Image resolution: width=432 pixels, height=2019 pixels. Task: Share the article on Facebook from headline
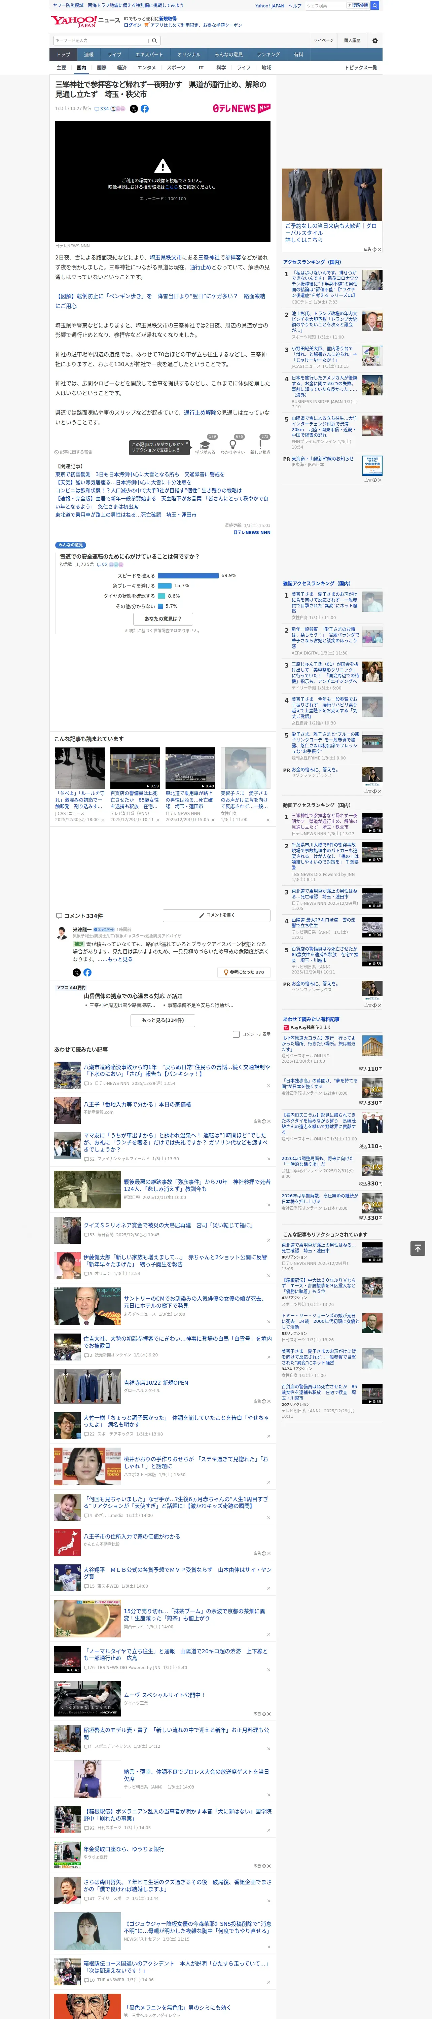[x=144, y=109]
